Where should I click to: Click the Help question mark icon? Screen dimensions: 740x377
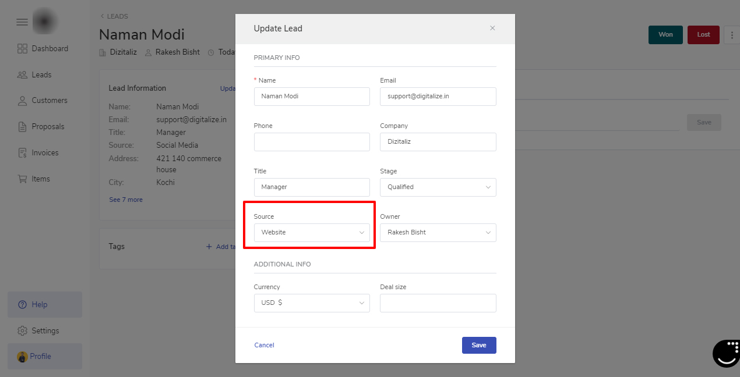[23, 305]
